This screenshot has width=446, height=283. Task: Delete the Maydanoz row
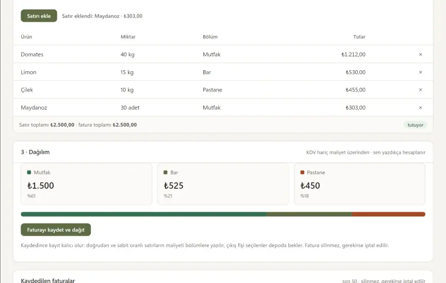(x=421, y=108)
